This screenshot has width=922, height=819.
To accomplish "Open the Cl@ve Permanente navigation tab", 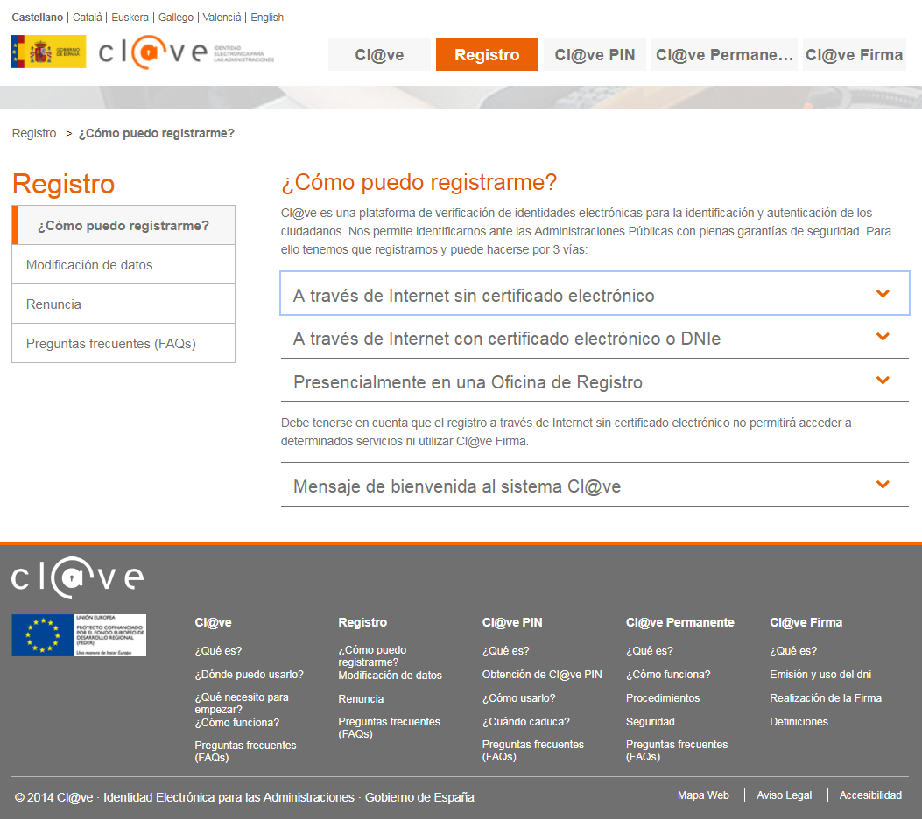I will 724,54.
